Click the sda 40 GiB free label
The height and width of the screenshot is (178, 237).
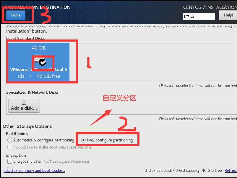click(x=39, y=76)
